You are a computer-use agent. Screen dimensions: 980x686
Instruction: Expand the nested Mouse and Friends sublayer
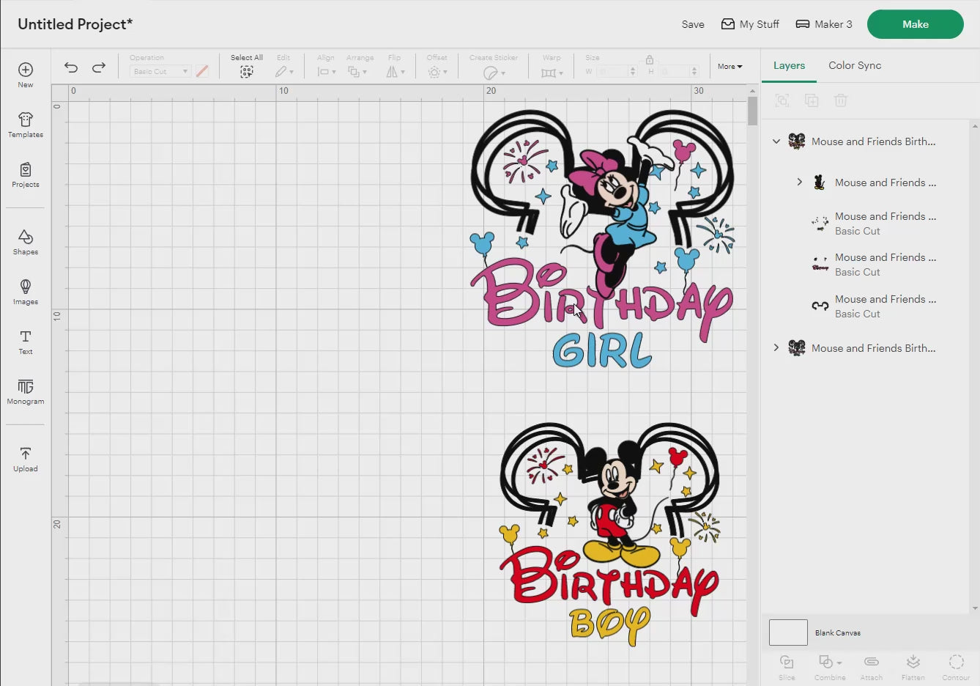tap(800, 182)
